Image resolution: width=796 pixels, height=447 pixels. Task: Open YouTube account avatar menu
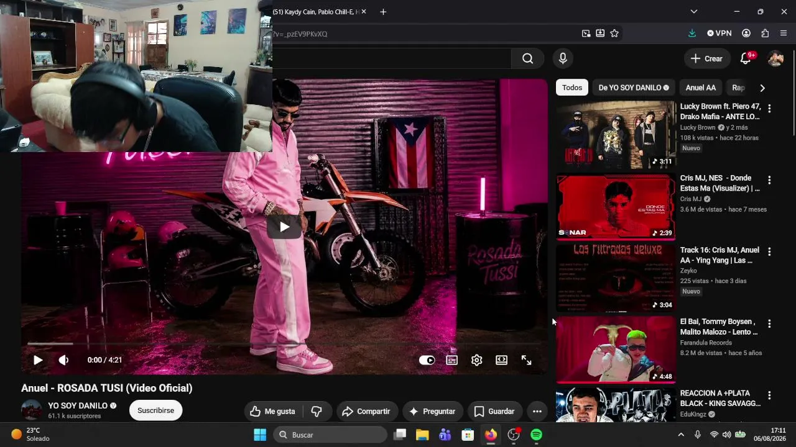pos(775,58)
